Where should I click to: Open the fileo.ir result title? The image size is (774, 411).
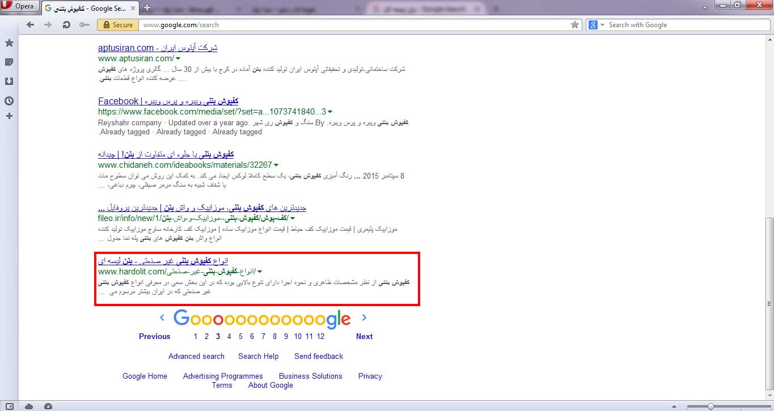click(x=202, y=207)
